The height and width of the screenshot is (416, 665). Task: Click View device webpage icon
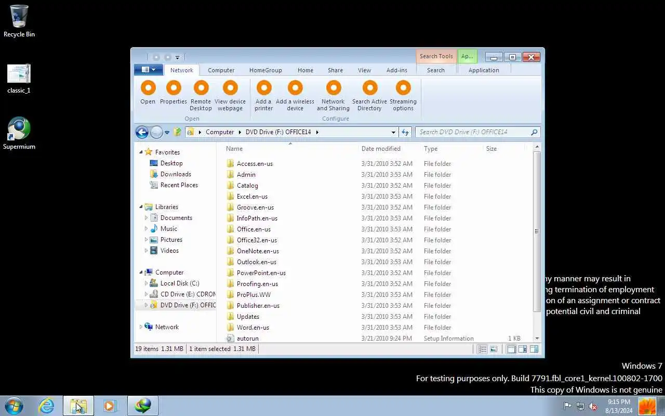230,88
